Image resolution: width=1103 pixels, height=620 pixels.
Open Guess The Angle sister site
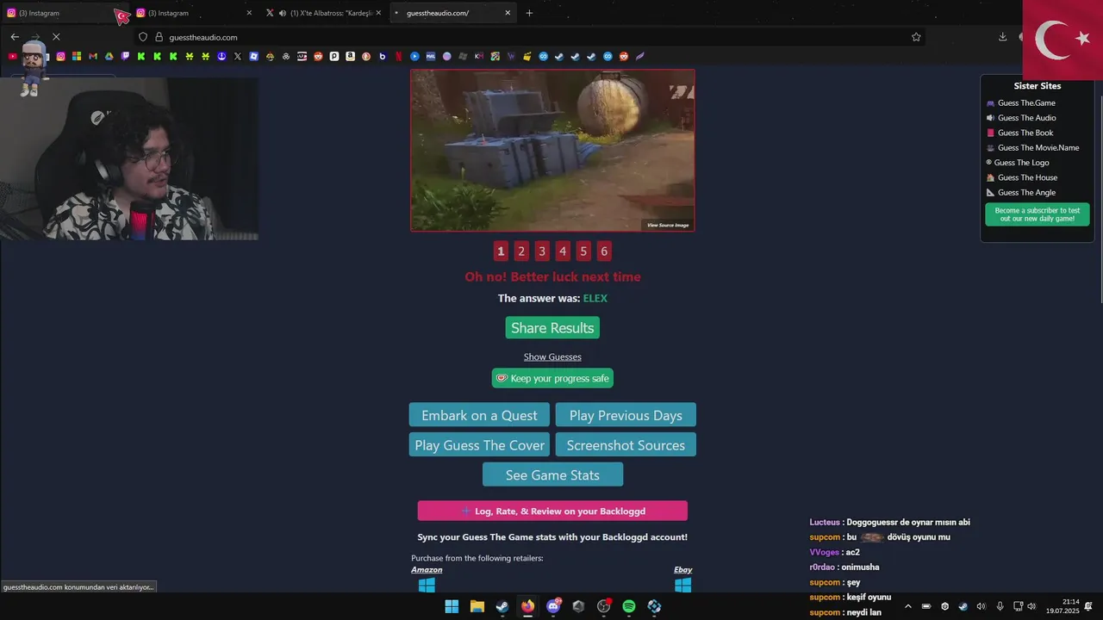tap(1026, 193)
